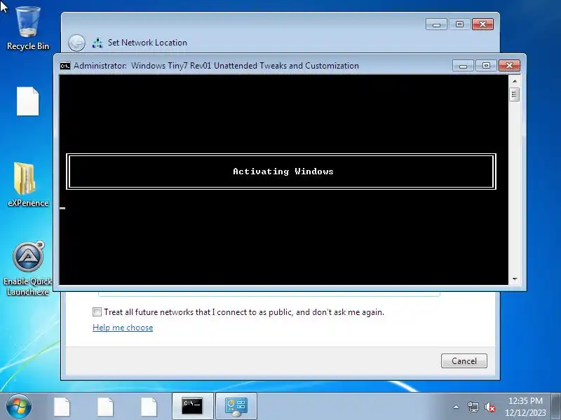
Task: Maximize the Administrator command prompt window
Action: coord(486,66)
